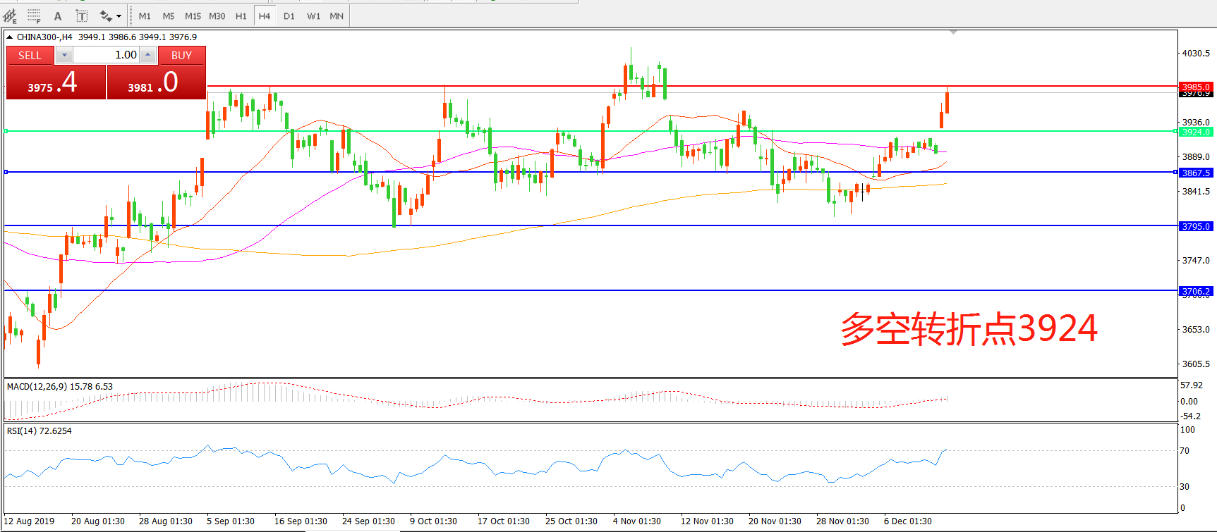Viewport: 1217px width, 532px height.
Task: Select the Text Label tool
Action: (81, 16)
